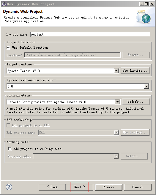Maximize the wizard dialog window
The image size is (156, 195).
coord(146,4)
